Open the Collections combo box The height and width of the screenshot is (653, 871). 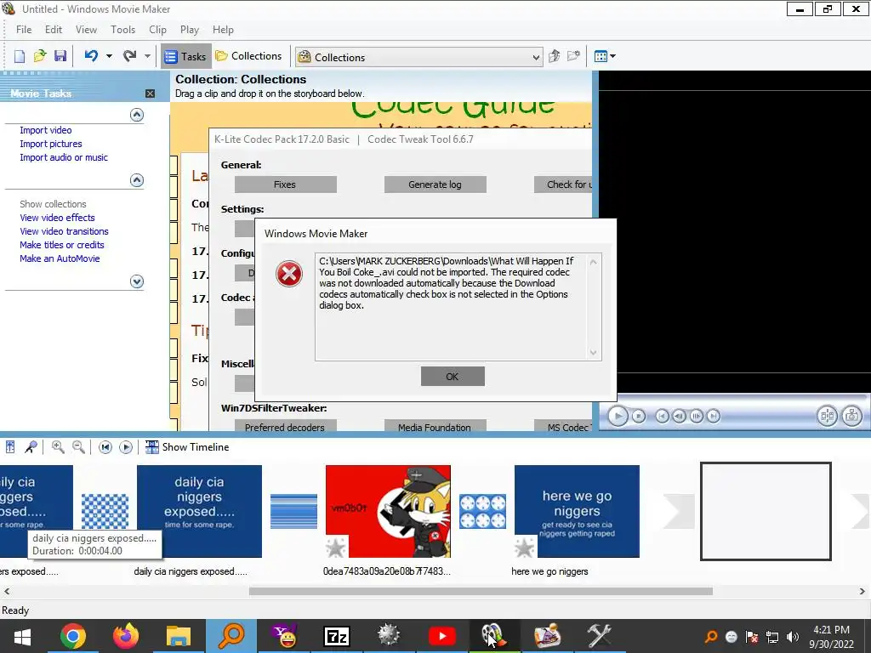[418, 57]
